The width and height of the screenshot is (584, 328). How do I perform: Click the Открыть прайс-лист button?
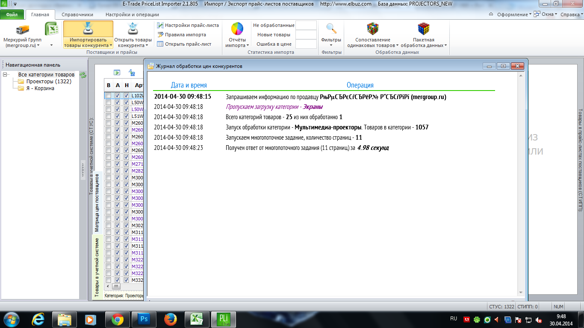(184, 44)
